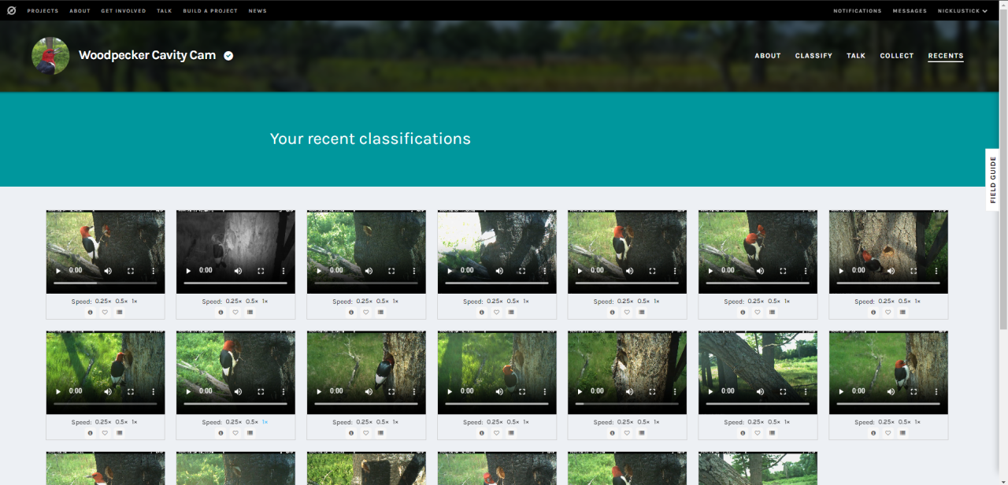Favorite the seventh video in the top row
The height and width of the screenshot is (485, 1008).
tap(888, 312)
